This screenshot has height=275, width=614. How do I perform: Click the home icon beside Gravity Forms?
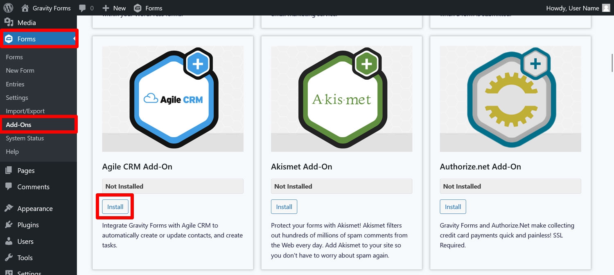(25, 8)
